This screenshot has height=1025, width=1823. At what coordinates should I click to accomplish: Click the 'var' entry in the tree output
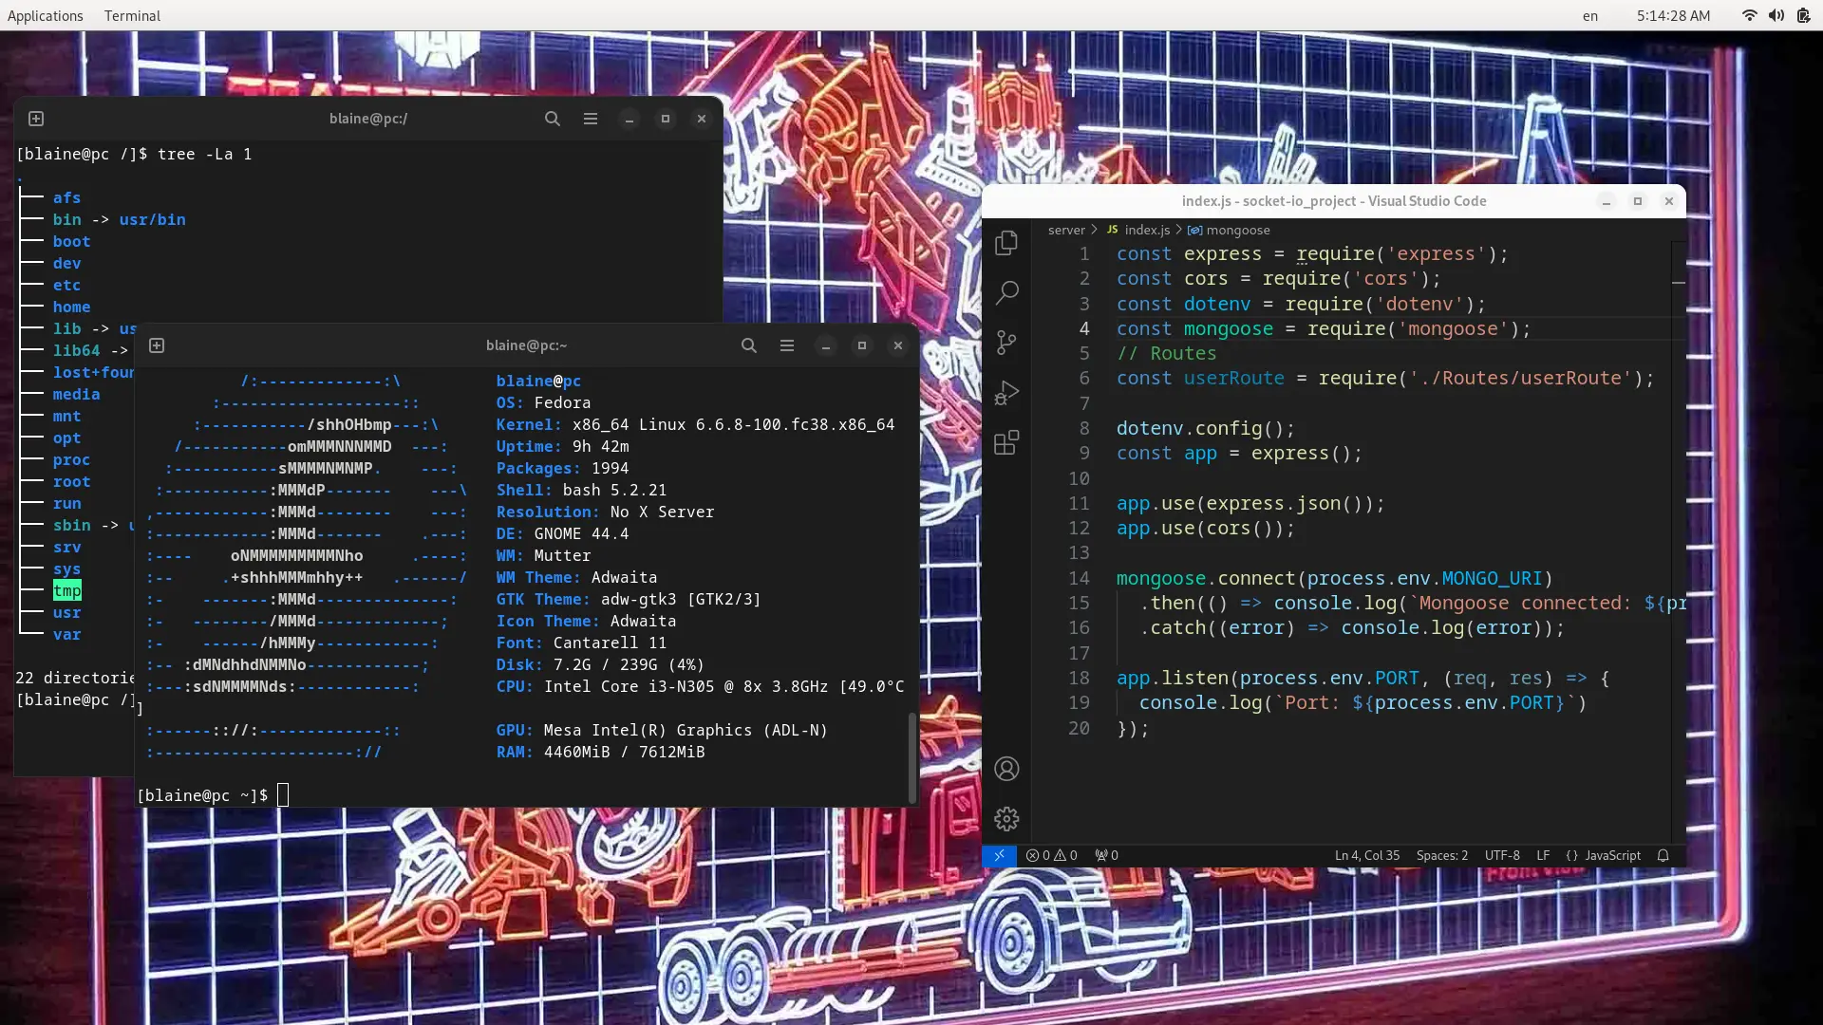click(66, 634)
